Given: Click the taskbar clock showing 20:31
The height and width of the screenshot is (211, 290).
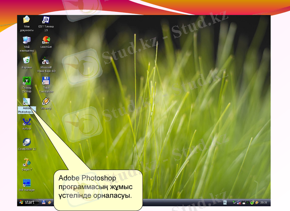Looking at the screenshot, I should [x=264, y=202].
